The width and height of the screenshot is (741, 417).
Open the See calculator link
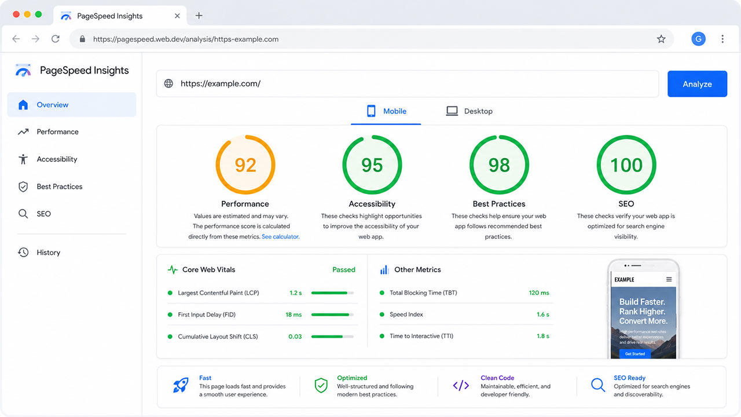(281, 237)
